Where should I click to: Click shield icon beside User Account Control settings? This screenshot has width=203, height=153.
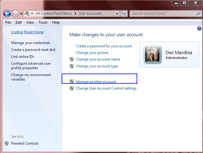pos(72,88)
